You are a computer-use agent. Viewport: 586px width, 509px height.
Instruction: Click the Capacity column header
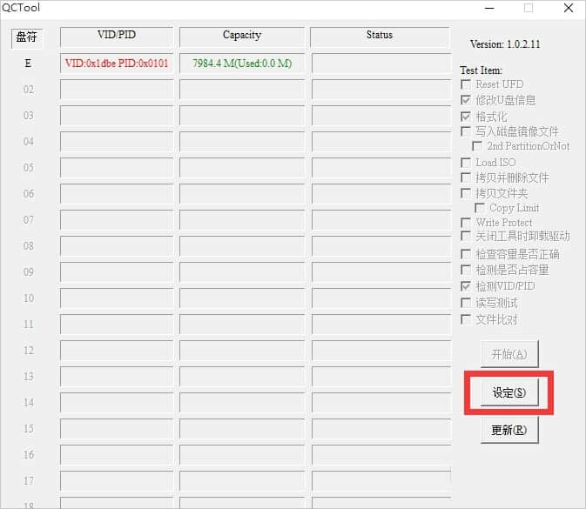click(242, 37)
